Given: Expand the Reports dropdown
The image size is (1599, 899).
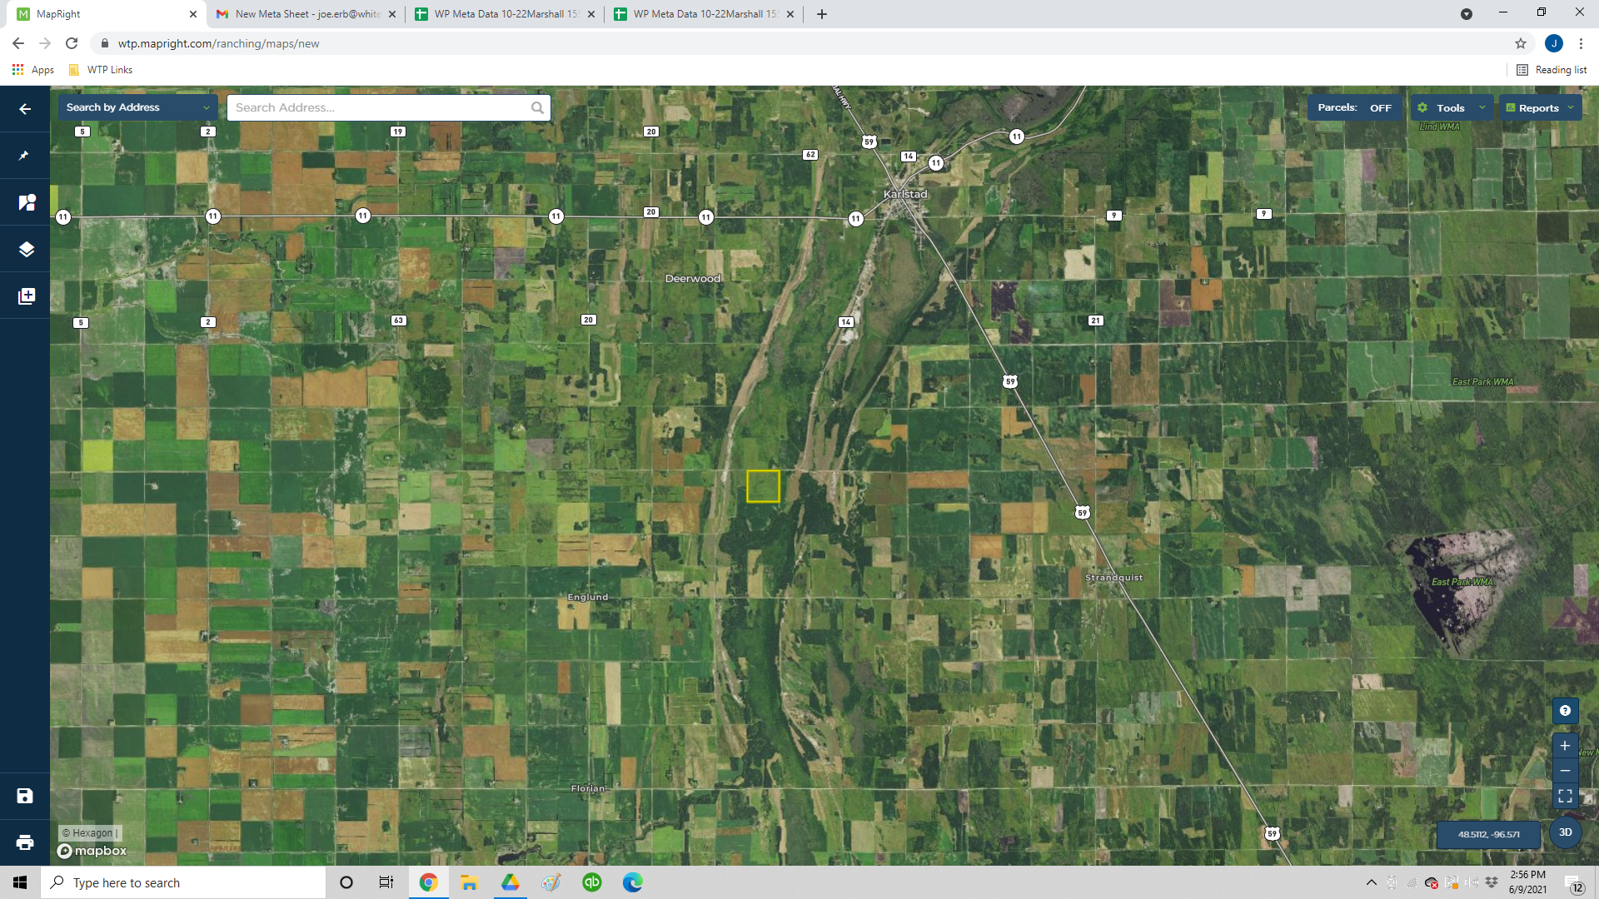Looking at the screenshot, I should coord(1539,108).
